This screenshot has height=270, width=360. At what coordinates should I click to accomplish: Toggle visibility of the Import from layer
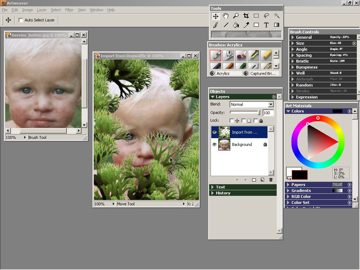214,132
